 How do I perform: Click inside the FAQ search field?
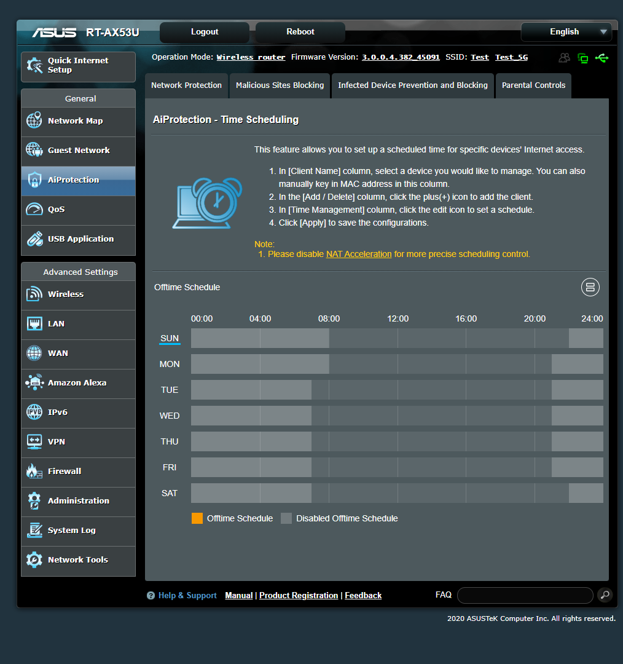525,595
